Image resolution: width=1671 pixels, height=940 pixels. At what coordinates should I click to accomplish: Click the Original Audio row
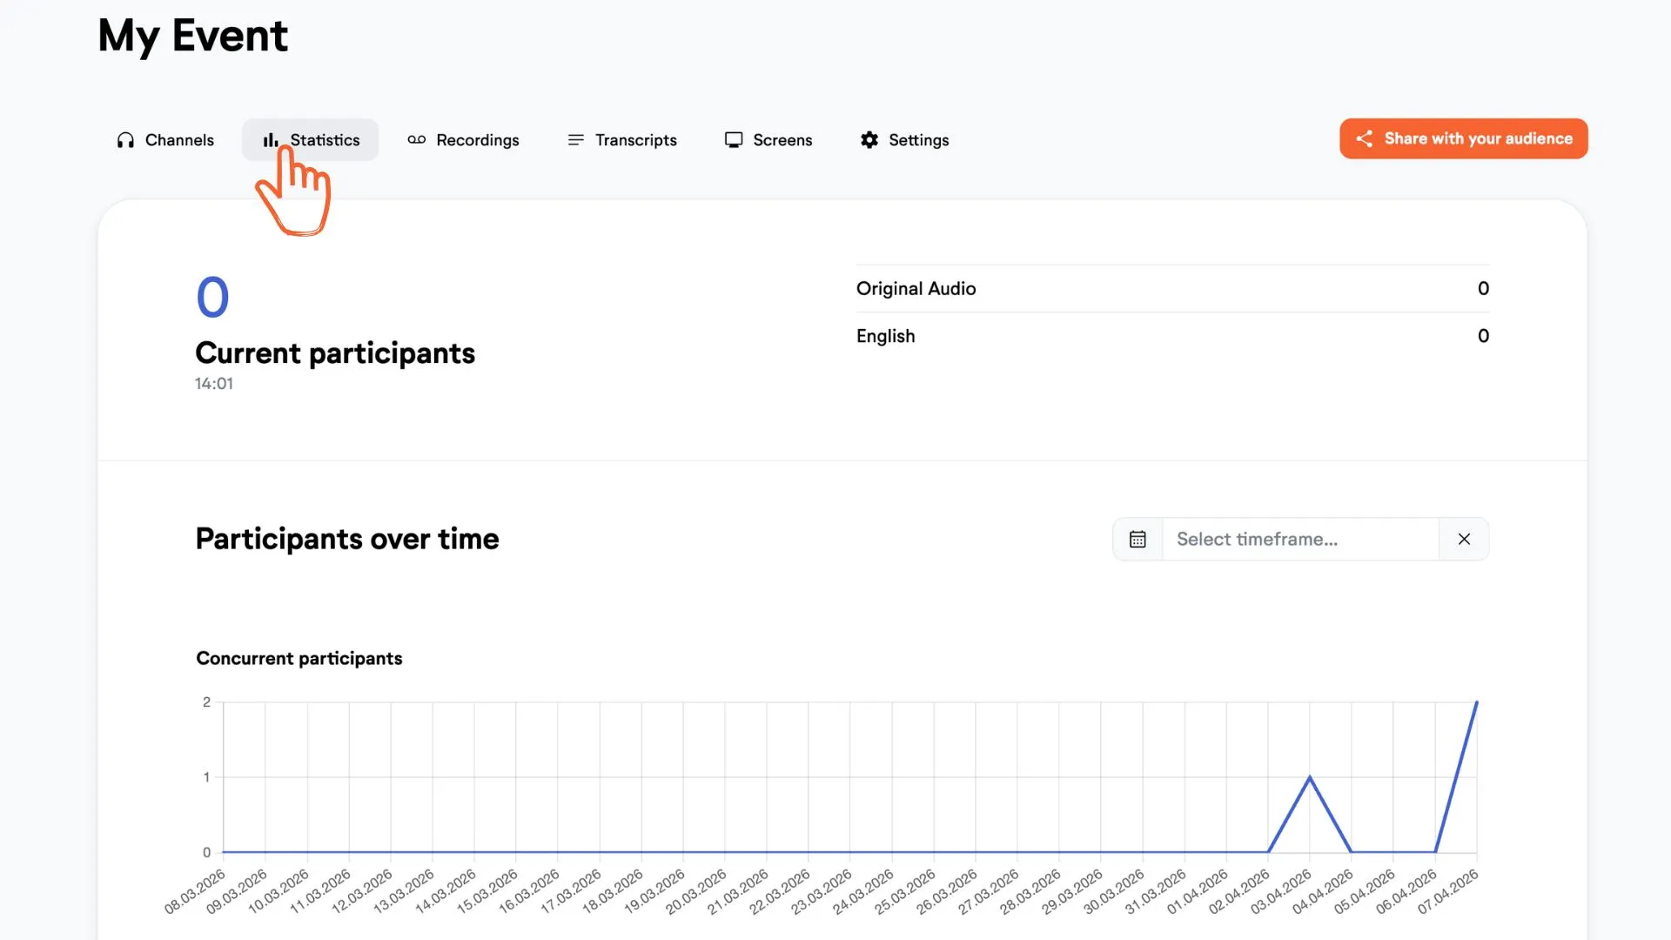(x=1172, y=289)
